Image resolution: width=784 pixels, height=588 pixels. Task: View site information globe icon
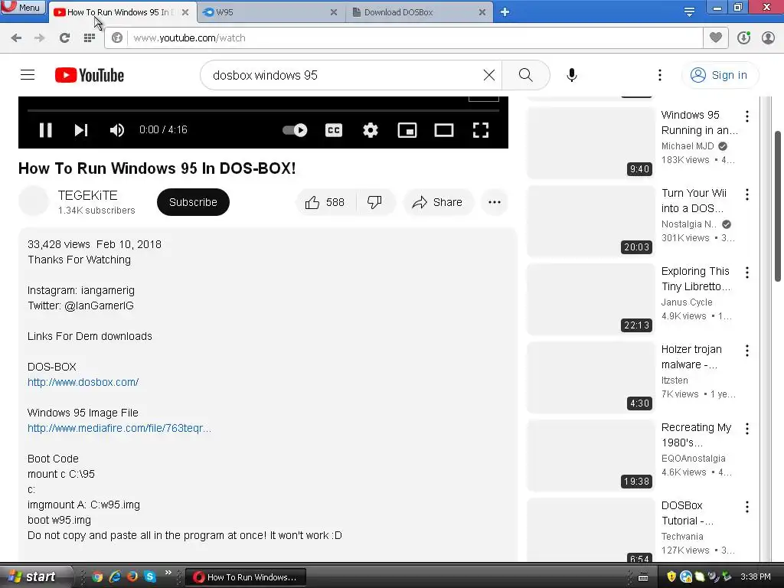point(117,38)
